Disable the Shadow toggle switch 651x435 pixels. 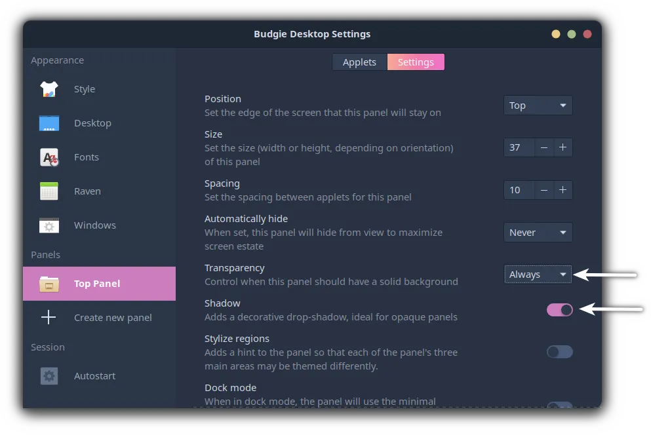pos(559,310)
